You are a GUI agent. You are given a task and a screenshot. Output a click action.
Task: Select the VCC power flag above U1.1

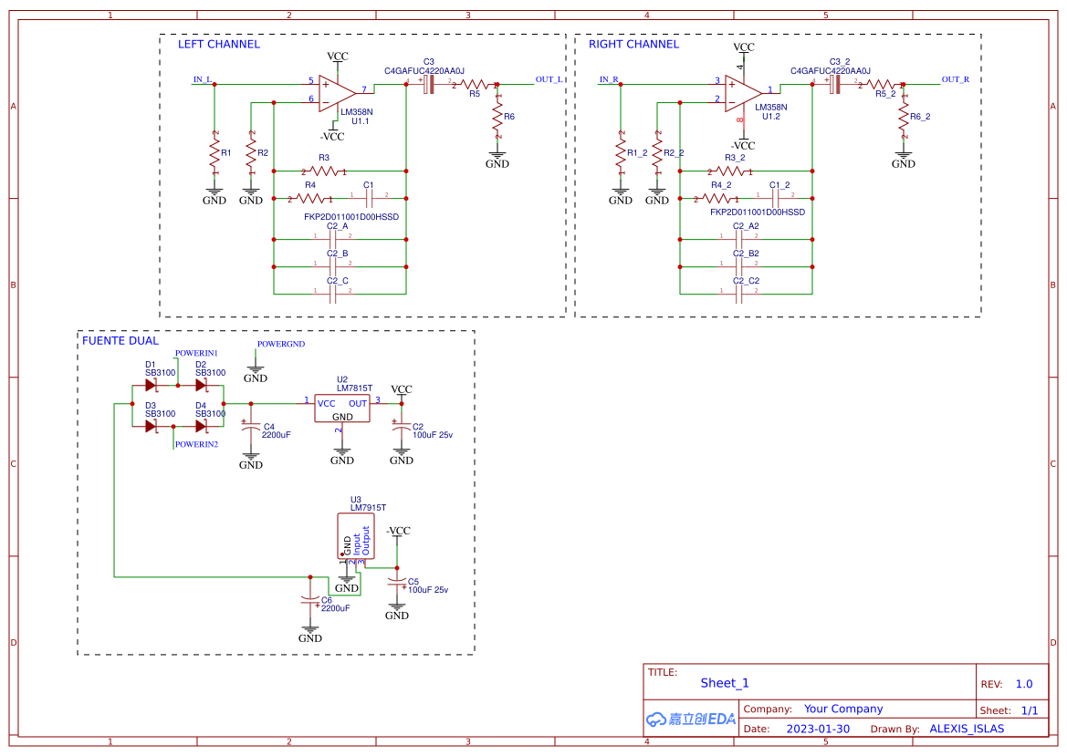click(x=336, y=56)
